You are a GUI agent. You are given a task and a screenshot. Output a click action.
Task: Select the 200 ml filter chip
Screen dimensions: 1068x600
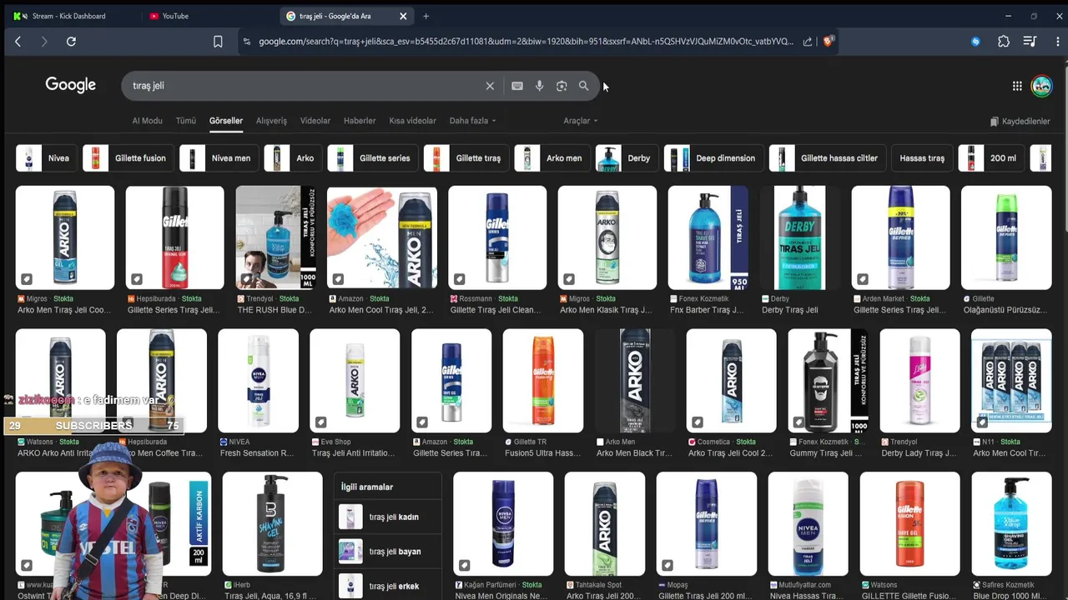point(991,158)
